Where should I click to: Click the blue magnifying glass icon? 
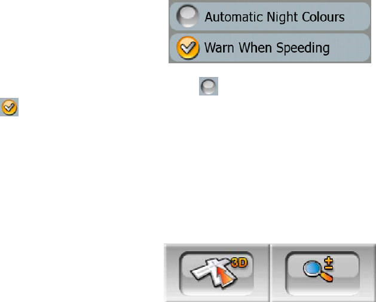312,269
